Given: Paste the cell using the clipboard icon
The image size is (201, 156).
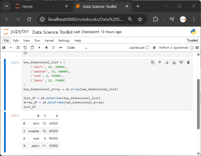Looking at the screenshot, I should 32,48.
